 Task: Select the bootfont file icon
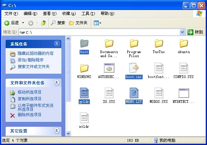pyautogui.click(x=159, y=68)
